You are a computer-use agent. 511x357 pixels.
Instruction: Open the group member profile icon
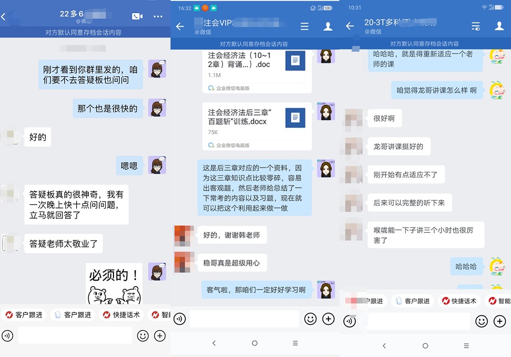[x=330, y=25]
